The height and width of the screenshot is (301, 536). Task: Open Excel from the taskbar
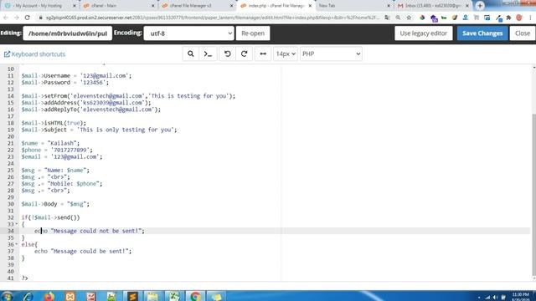pyautogui.click(x=174, y=296)
